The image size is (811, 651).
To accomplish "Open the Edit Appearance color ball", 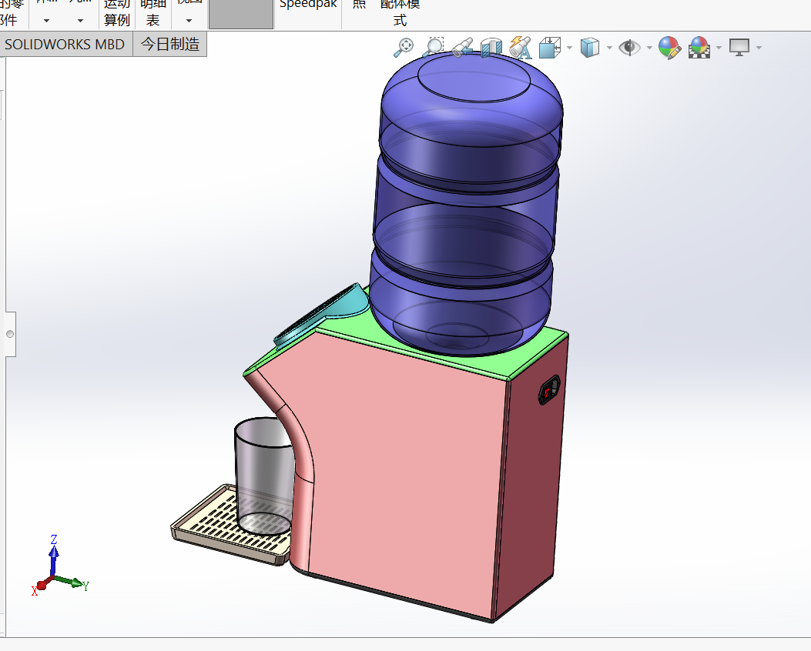I will (669, 48).
